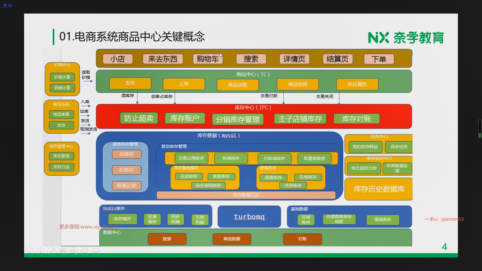The width and height of the screenshot is (482, 271).
Task: Click the 暂停 pause label
Action: (8, 6)
